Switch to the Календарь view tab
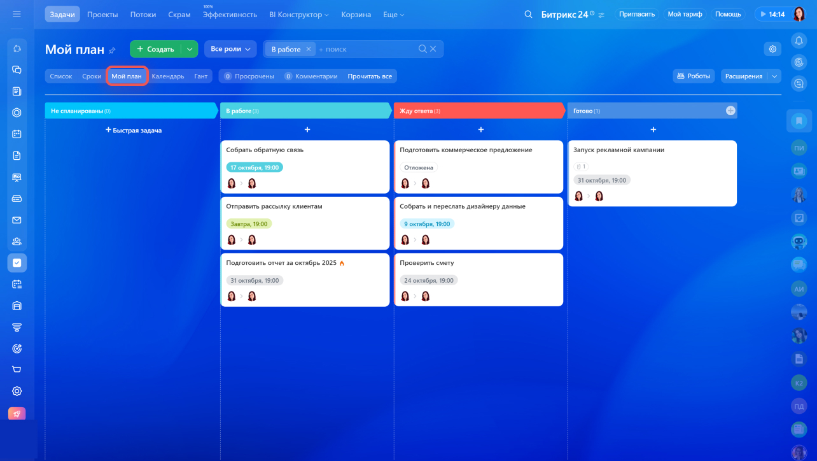Viewport: 817px width, 461px height. coord(167,76)
